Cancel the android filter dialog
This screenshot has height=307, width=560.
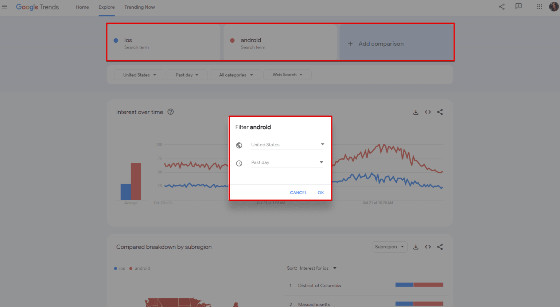298,192
